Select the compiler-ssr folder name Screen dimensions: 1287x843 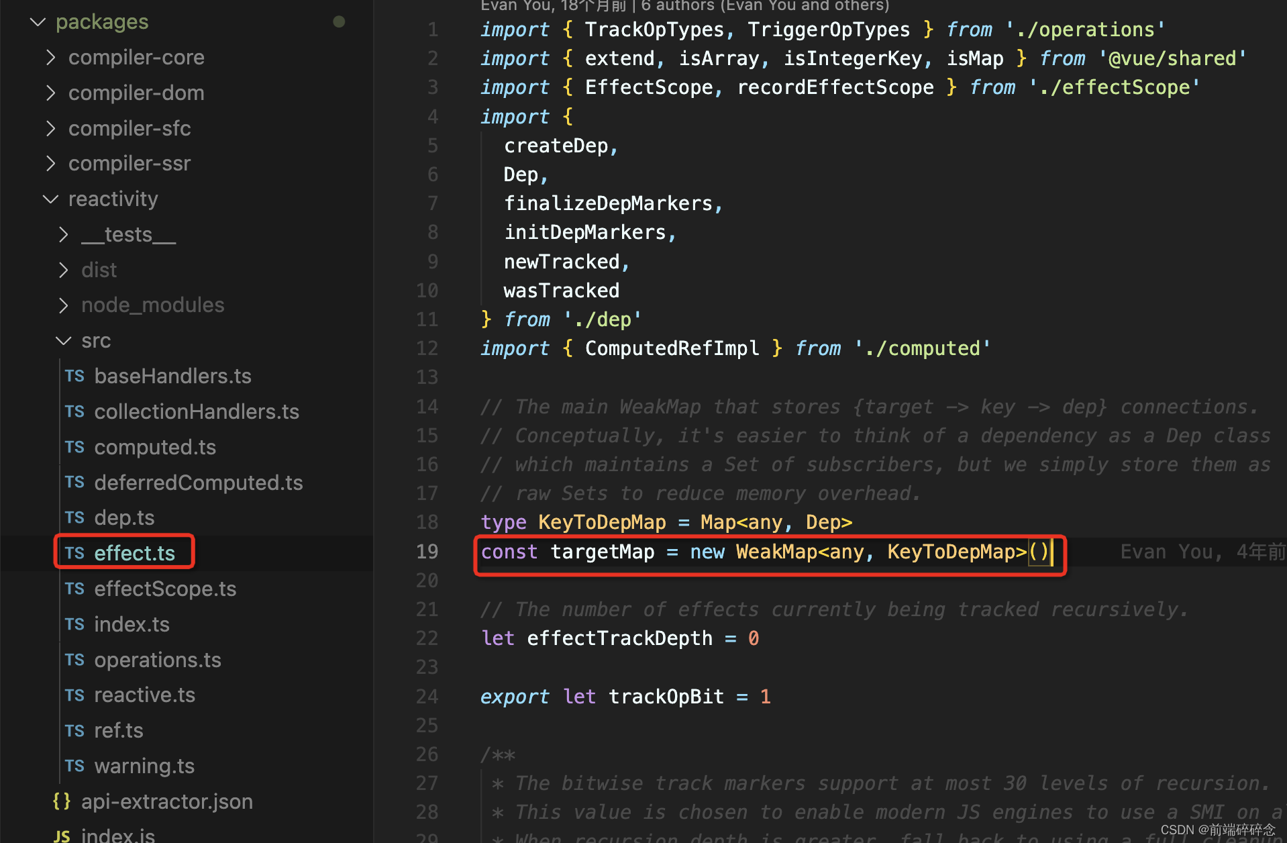130,164
